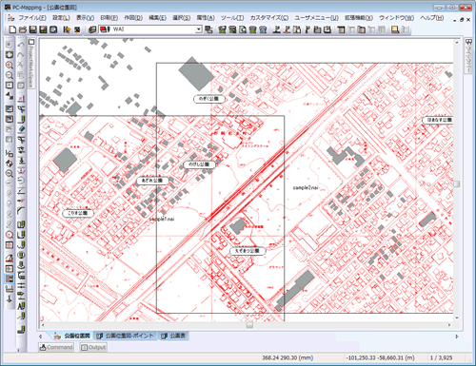Select the text annotation 'A' tool icon
476x366 pixels.
coord(21,306)
